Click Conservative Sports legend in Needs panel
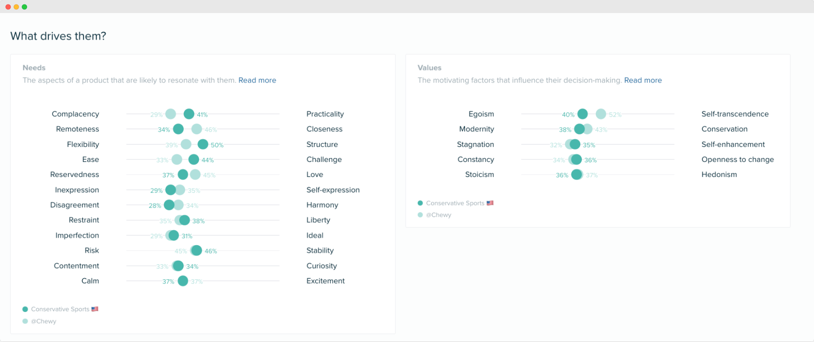814x342 pixels. [x=60, y=309]
